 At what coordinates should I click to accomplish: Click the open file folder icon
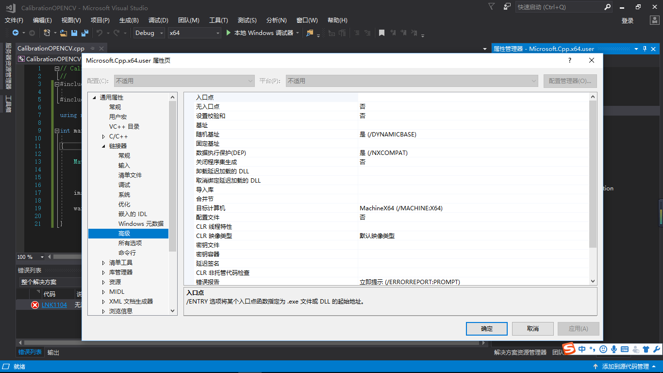(64, 33)
